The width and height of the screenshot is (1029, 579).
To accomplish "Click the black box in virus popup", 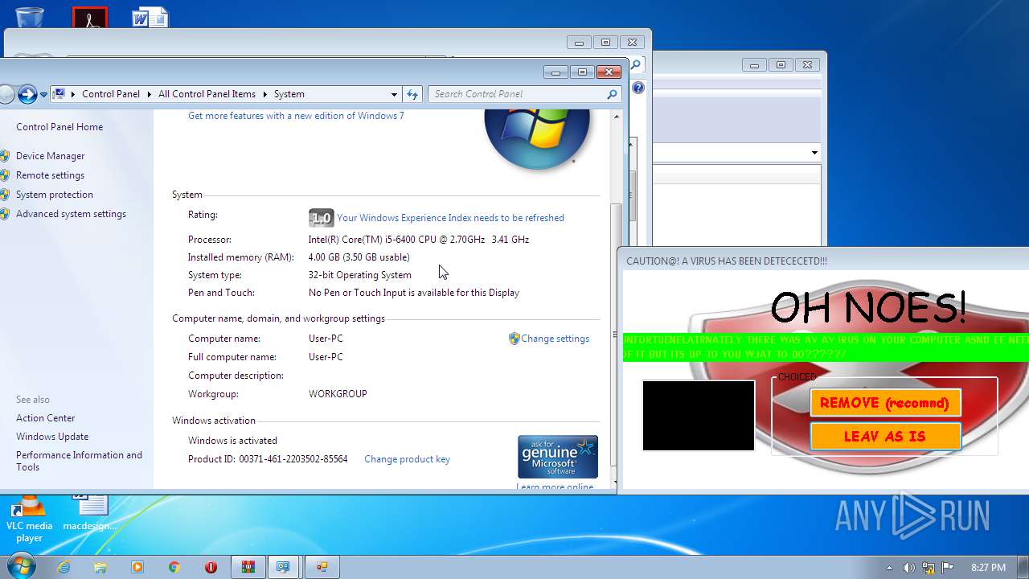I will 699,416.
